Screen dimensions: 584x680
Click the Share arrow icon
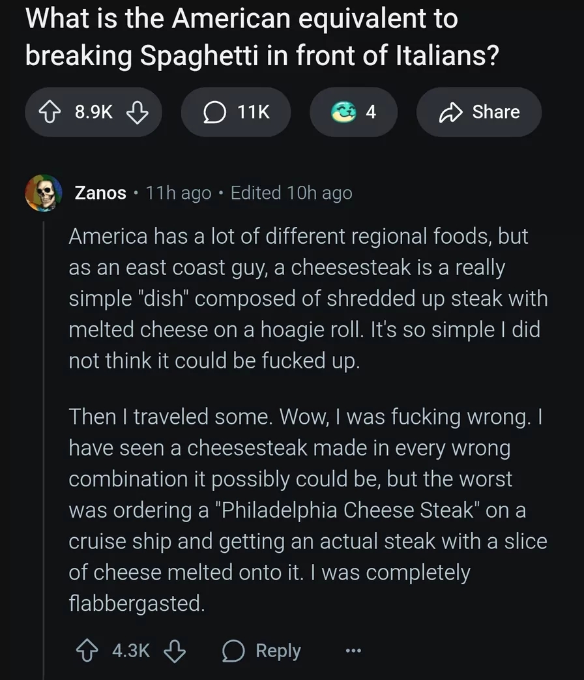pyautogui.click(x=451, y=112)
